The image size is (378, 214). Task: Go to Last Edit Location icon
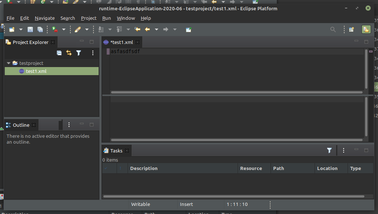(137, 29)
